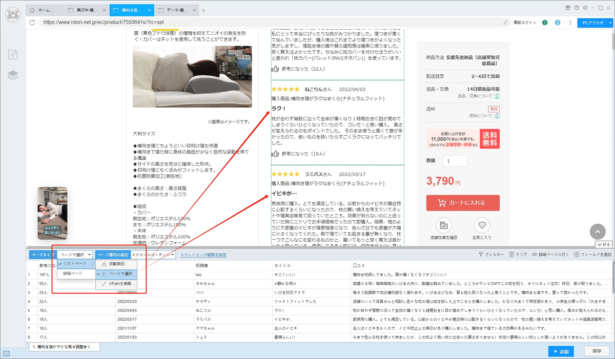Click the info icon beside 返品・交換について
Screen dimensions: 615x359
497,96
